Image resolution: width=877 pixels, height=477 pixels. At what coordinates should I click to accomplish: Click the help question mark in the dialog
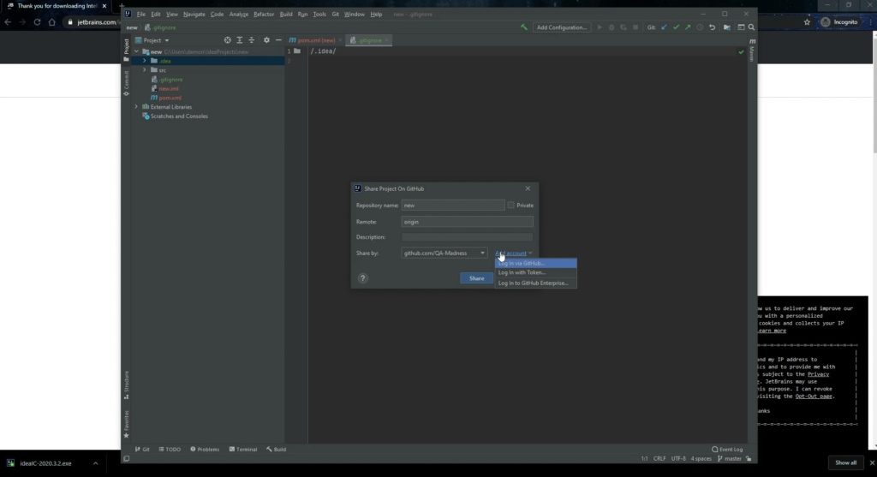coord(363,278)
